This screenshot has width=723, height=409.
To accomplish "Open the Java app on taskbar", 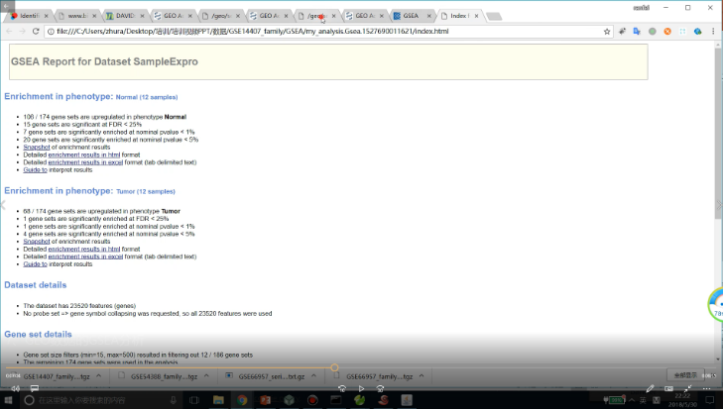I will tap(407, 400).
